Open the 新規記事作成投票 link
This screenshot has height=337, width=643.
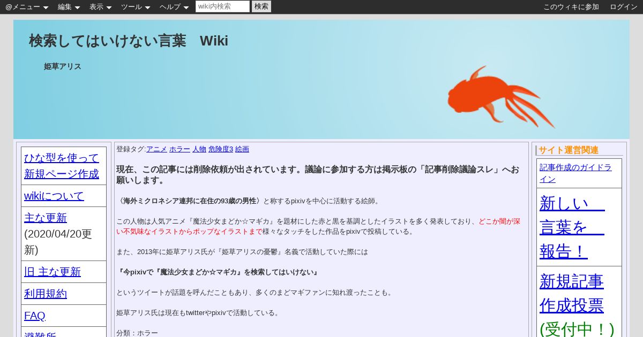coord(572,293)
